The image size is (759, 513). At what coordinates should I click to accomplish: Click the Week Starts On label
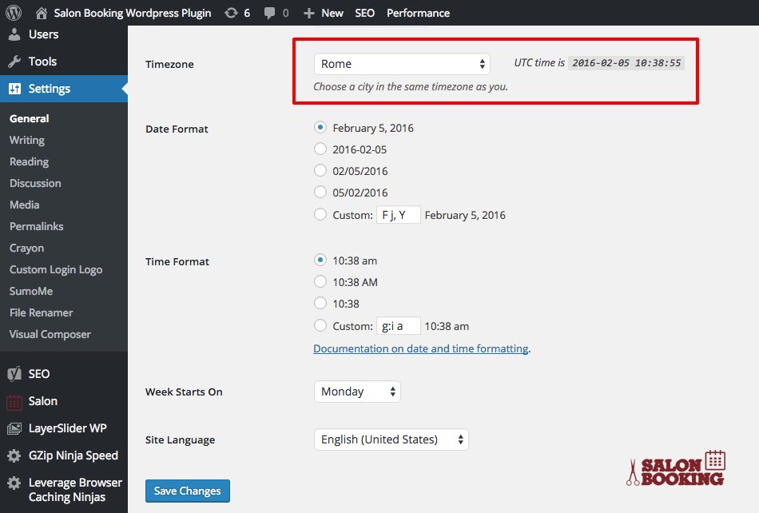point(184,392)
